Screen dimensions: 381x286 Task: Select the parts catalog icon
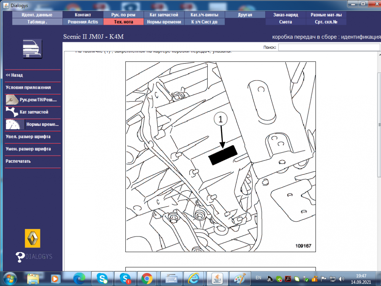12,112
